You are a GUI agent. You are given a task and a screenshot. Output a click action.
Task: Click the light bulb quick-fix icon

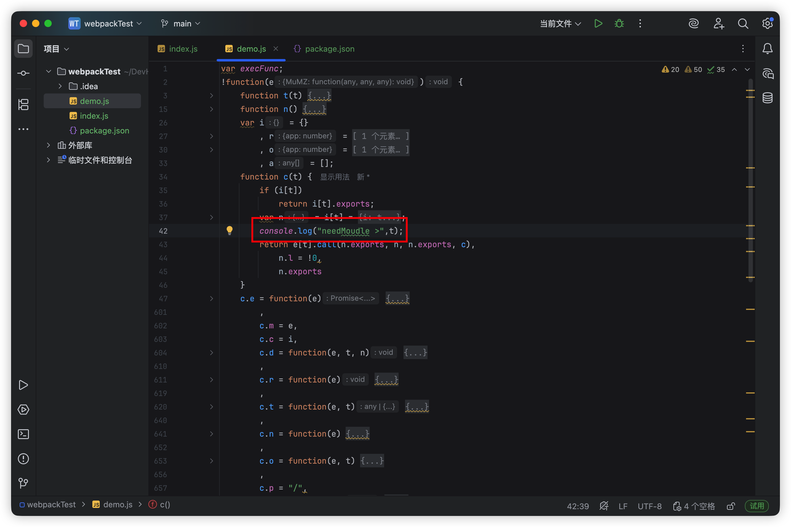230,231
